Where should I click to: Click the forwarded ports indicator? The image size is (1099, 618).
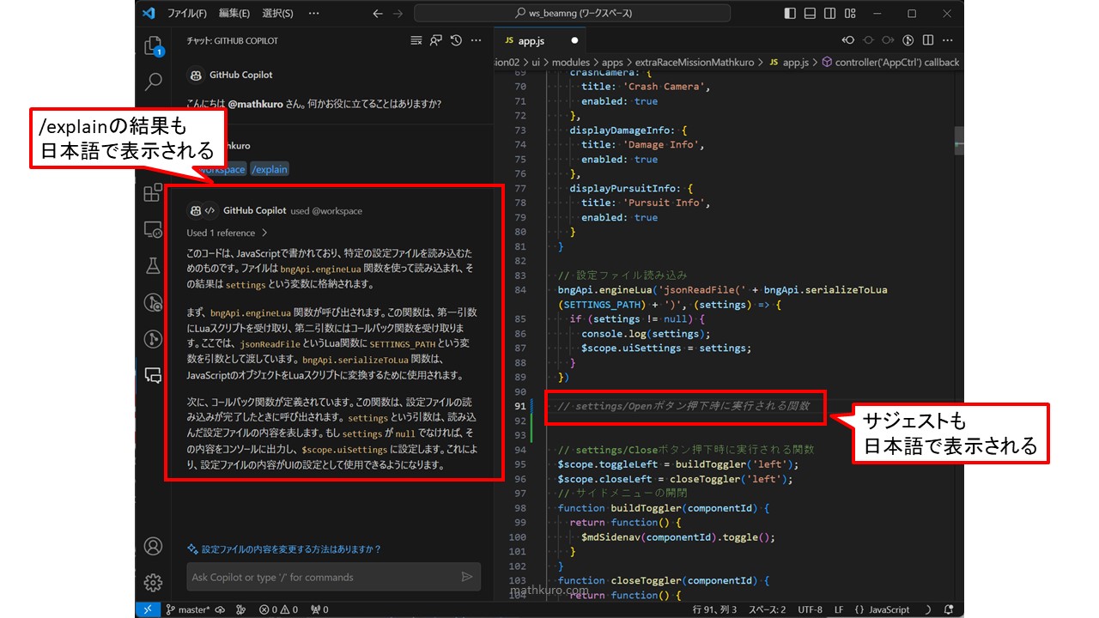pyautogui.click(x=319, y=609)
